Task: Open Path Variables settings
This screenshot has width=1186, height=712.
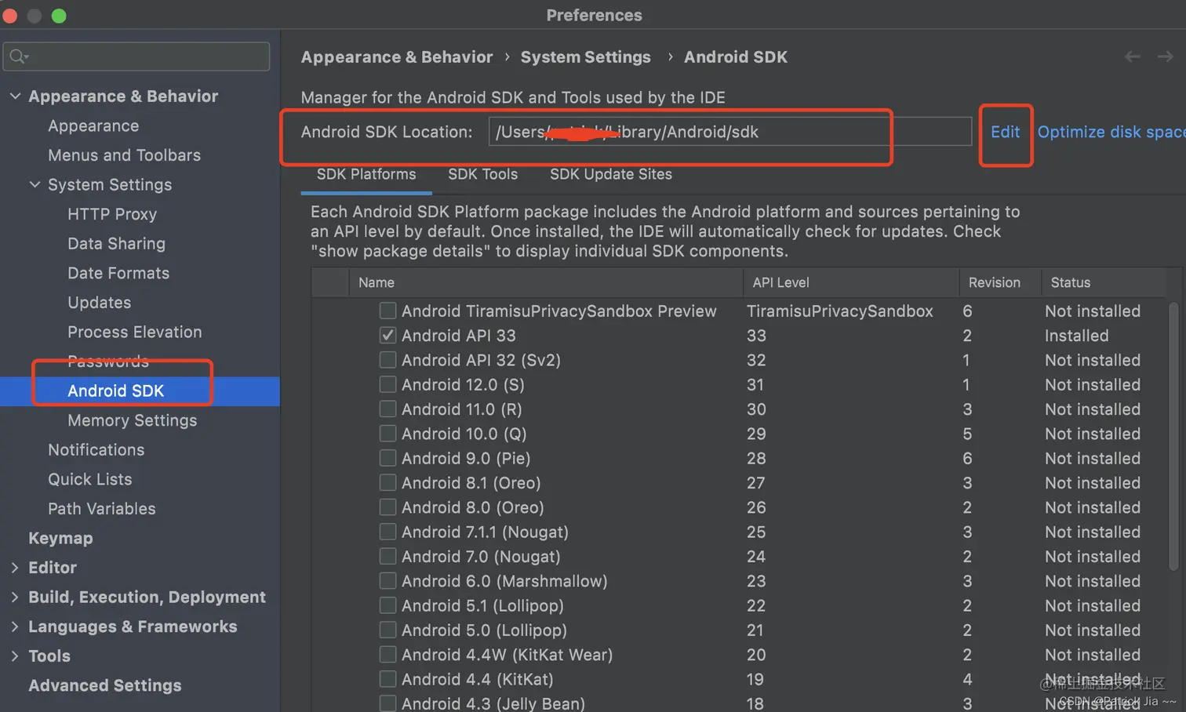Action: [x=101, y=508]
